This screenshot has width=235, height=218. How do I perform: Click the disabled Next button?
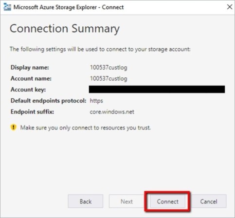point(127,201)
